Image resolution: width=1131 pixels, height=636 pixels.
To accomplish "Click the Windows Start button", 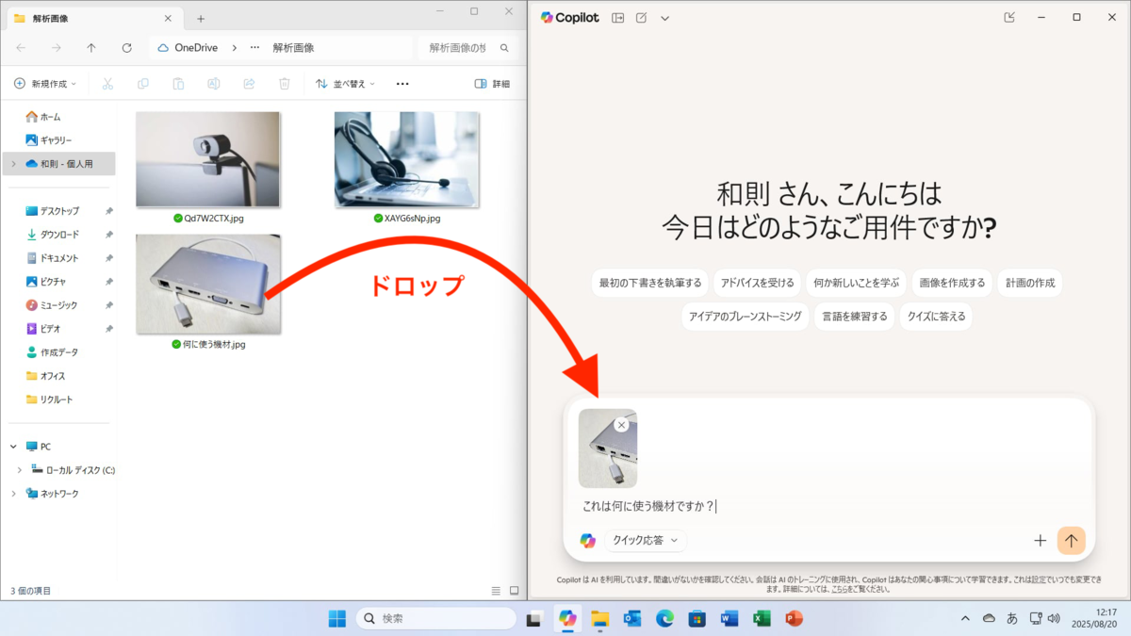I will click(336, 618).
